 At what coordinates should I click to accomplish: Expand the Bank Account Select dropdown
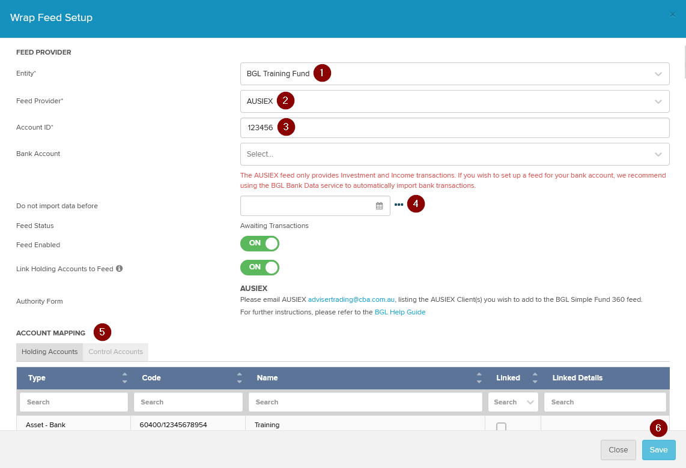pos(455,154)
